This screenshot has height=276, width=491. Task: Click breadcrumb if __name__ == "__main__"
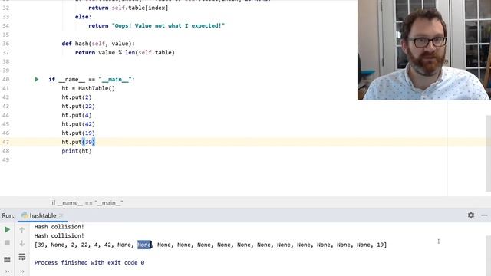point(87,203)
